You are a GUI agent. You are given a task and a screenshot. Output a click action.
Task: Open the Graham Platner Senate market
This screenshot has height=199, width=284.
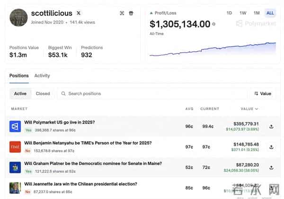point(93,163)
